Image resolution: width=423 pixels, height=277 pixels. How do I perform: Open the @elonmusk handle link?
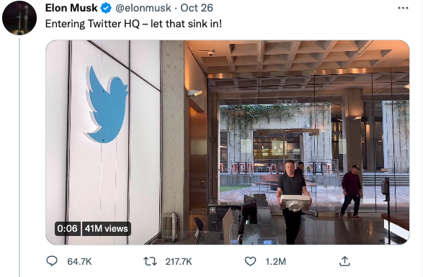[x=143, y=8]
